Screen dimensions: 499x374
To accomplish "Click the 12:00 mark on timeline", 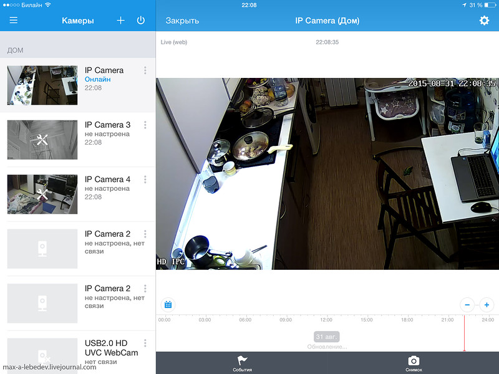I will pyautogui.click(x=326, y=320).
